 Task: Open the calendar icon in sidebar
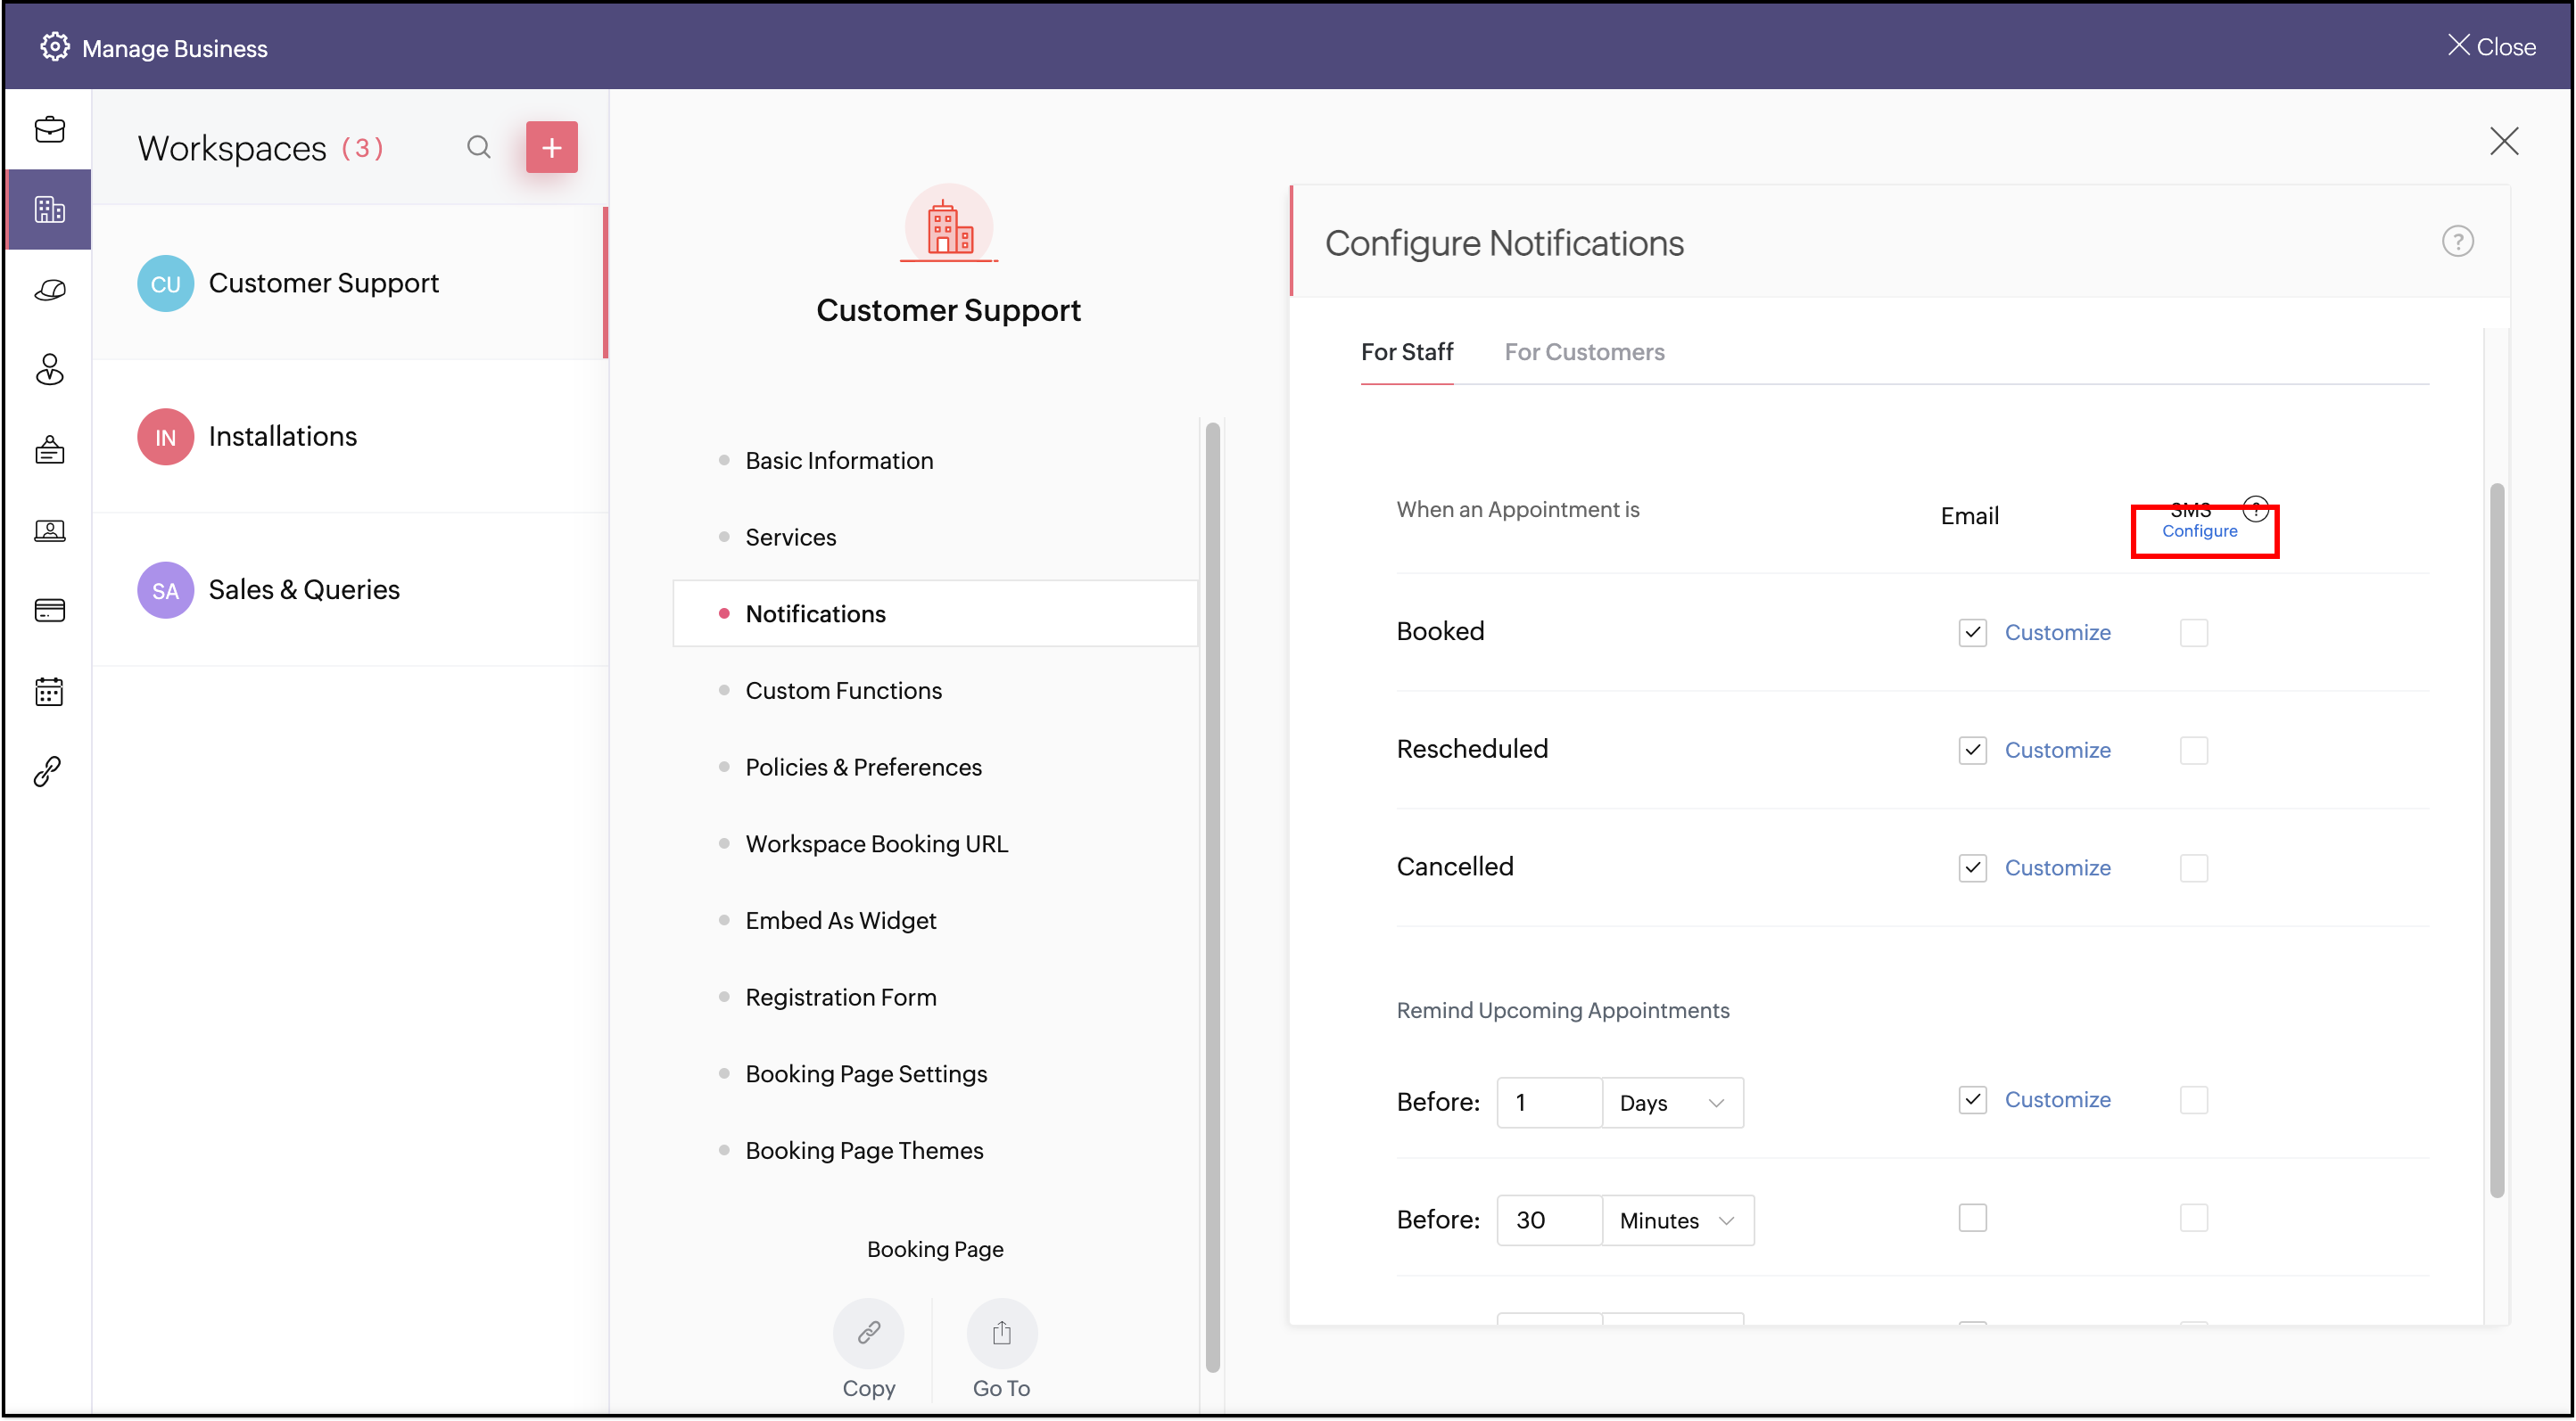click(49, 692)
